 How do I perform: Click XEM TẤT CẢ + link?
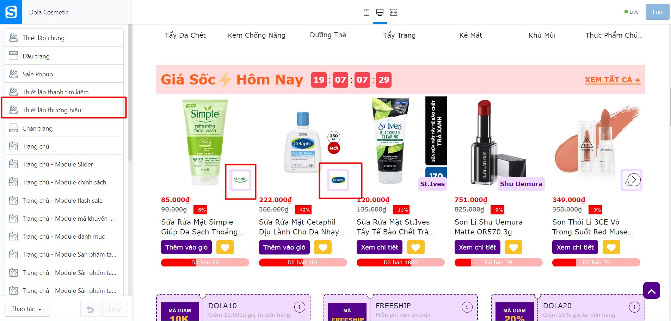point(612,80)
